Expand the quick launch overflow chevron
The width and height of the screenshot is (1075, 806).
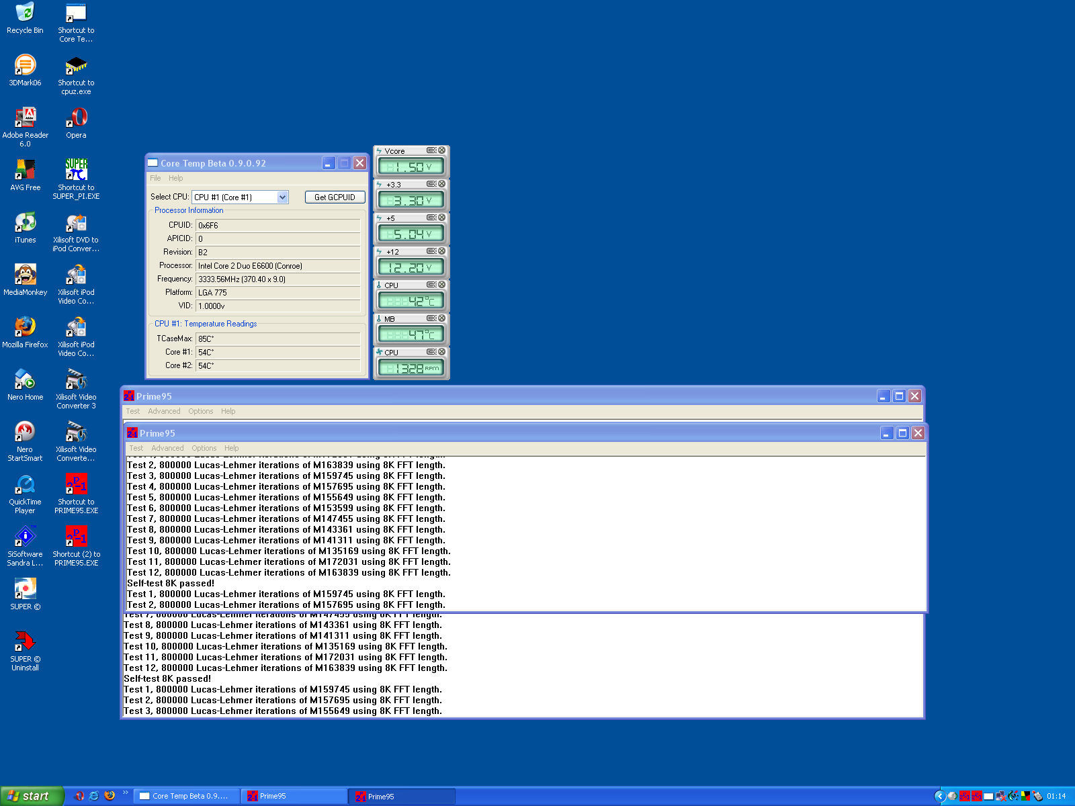click(125, 793)
